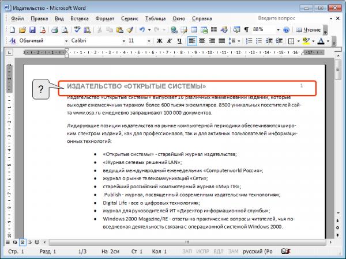The width and height of the screenshot is (346, 259).
Task: Open the Формат menu
Action: [105, 19]
